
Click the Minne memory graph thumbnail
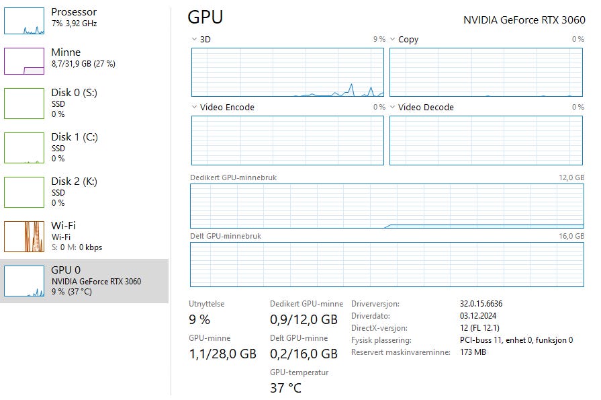pyautogui.click(x=24, y=61)
